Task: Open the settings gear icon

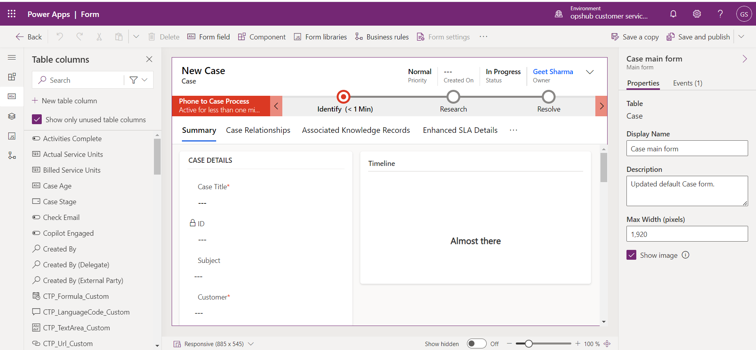Action: pos(697,14)
